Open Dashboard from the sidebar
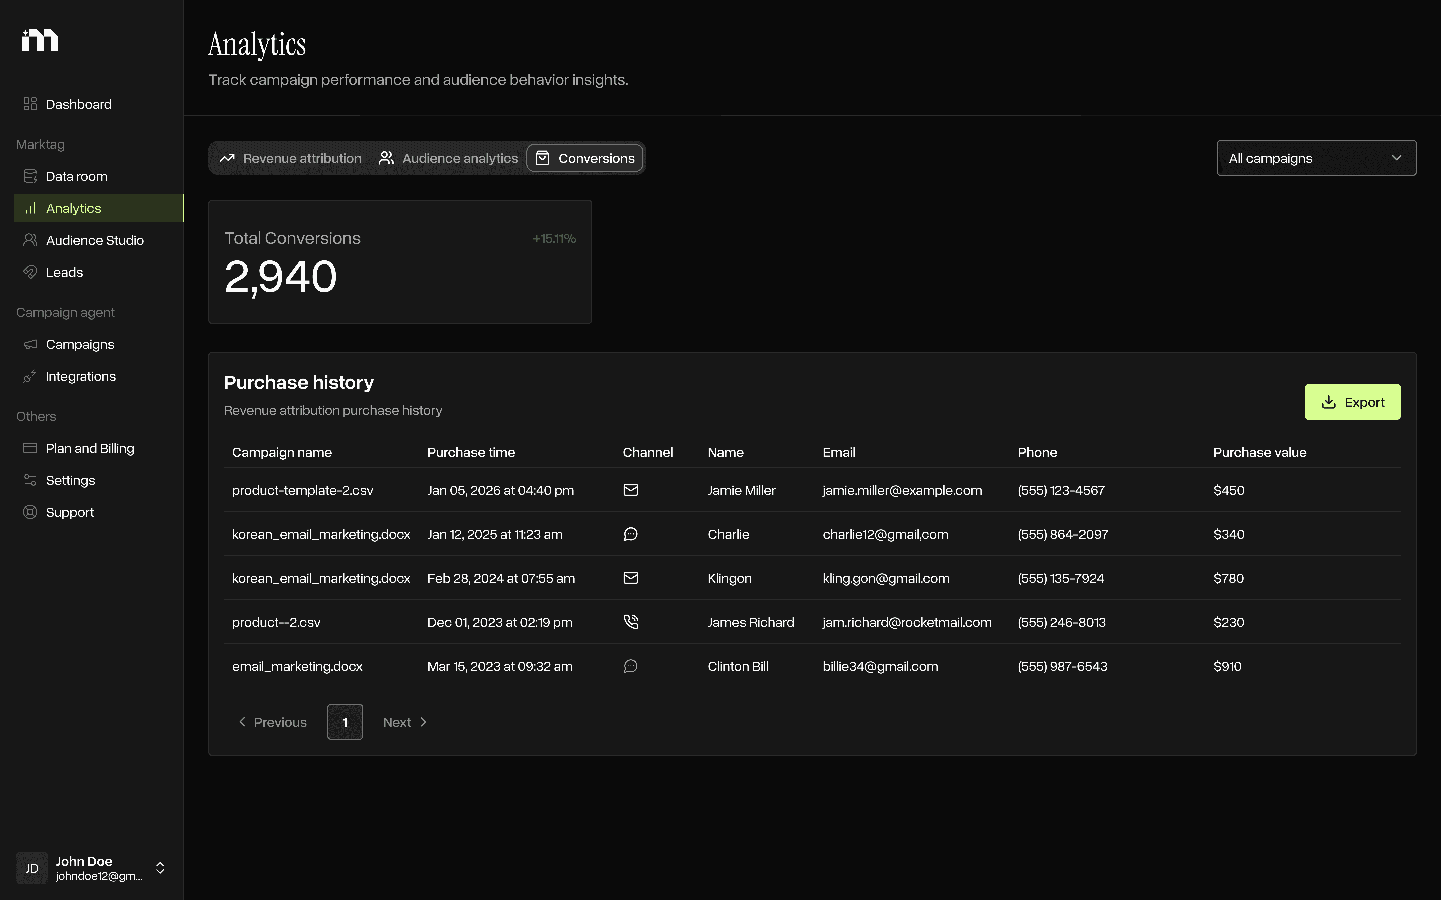Viewport: 1441px width, 900px height. (99, 104)
